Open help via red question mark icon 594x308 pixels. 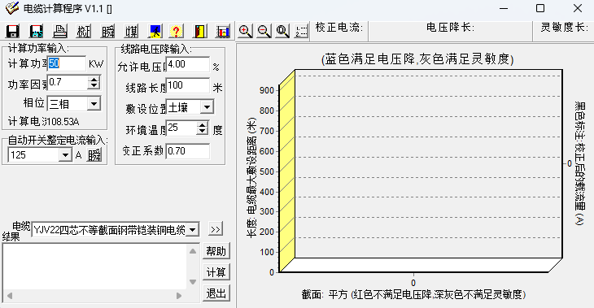[x=176, y=31]
